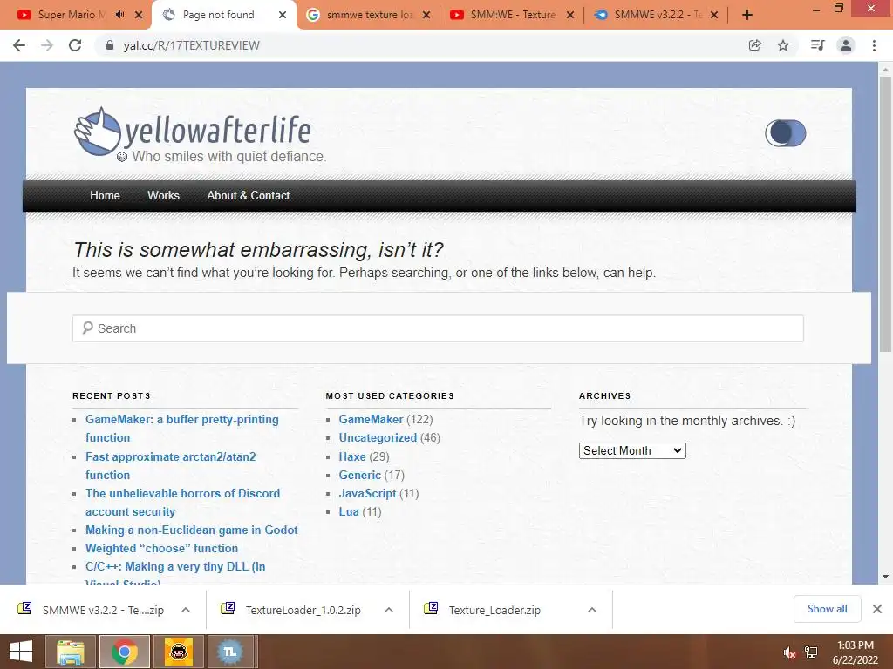893x669 pixels.
Task: Open the Home menu item
Action: (x=105, y=196)
